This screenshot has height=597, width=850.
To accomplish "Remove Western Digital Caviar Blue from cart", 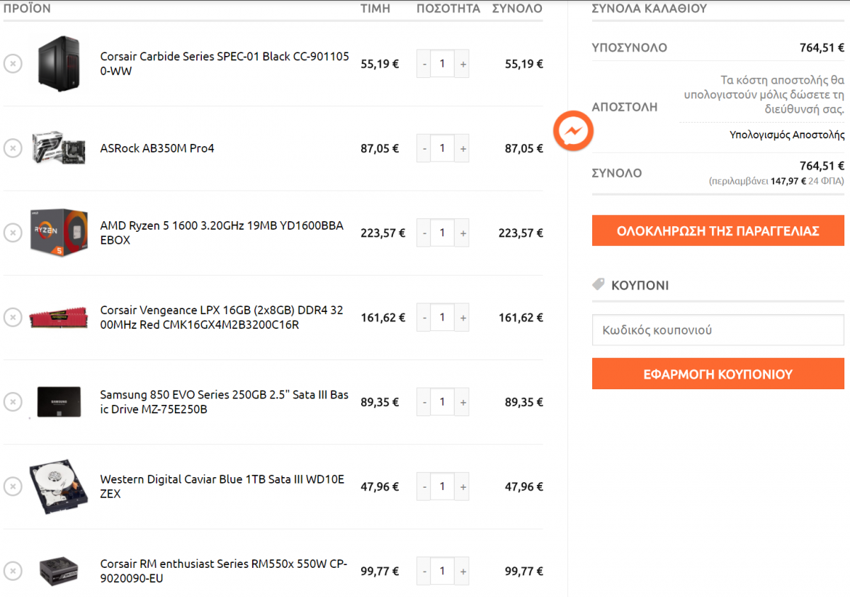I will pos(13,486).
